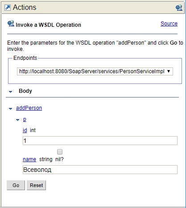Click the icon beside Invoke a WSDL Operation

(11, 24)
